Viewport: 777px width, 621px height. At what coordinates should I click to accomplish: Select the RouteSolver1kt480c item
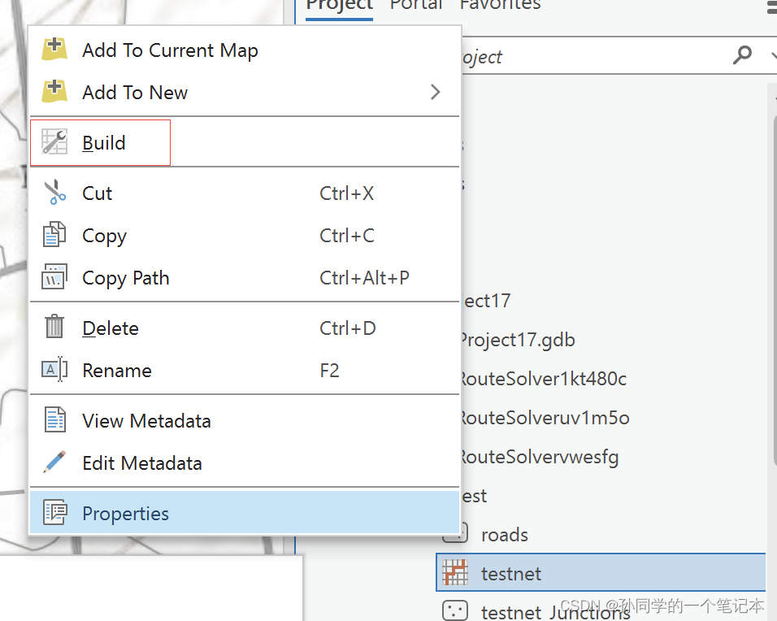[x=543, y=379]
